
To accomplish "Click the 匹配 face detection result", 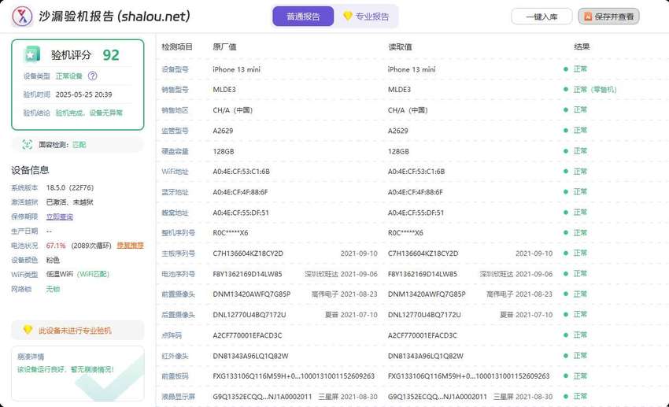I will (x=79, y=145).
